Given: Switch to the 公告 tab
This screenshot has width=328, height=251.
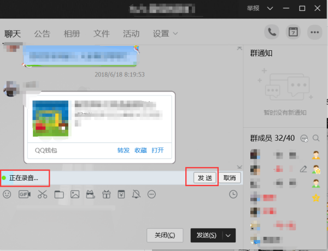Looking at the screenshot, I should (x=42, y=34).
